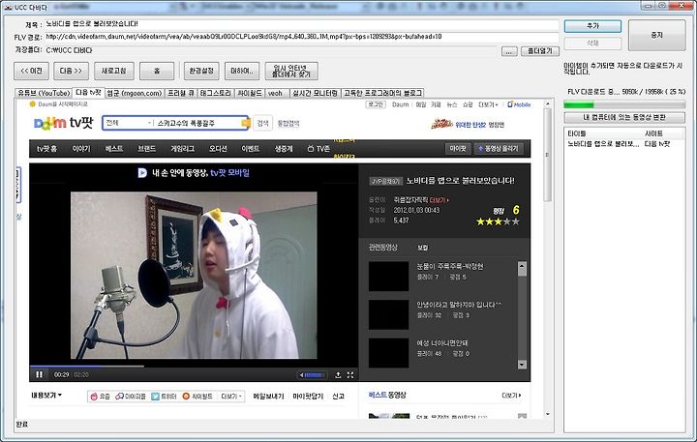Image resolution: width=697 pixels, height=442 pixels.
Task: Open the 태그스토리 tab
Action: (215, 93)
